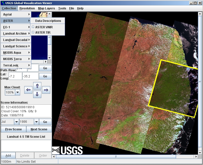Viewport: 203px width, 165px height.
Task: Click the up arrow navigation button
Action: click(x=37, y=86)
